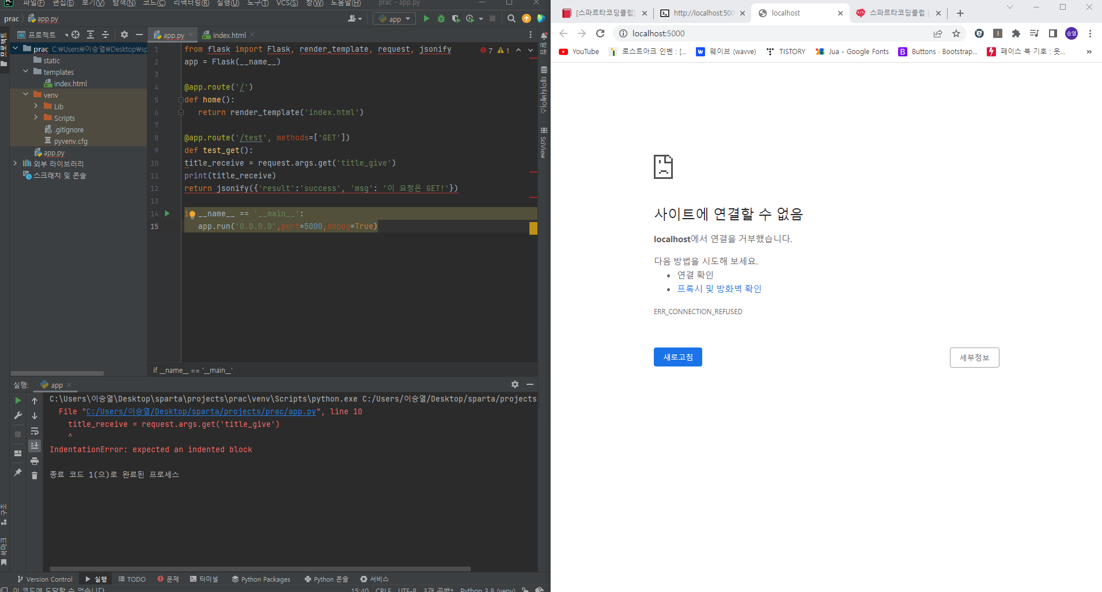Reload the localhost page in Chrome
Image resolution: width=1102 pixels, height=592 pixels.
tap(600, 33)
